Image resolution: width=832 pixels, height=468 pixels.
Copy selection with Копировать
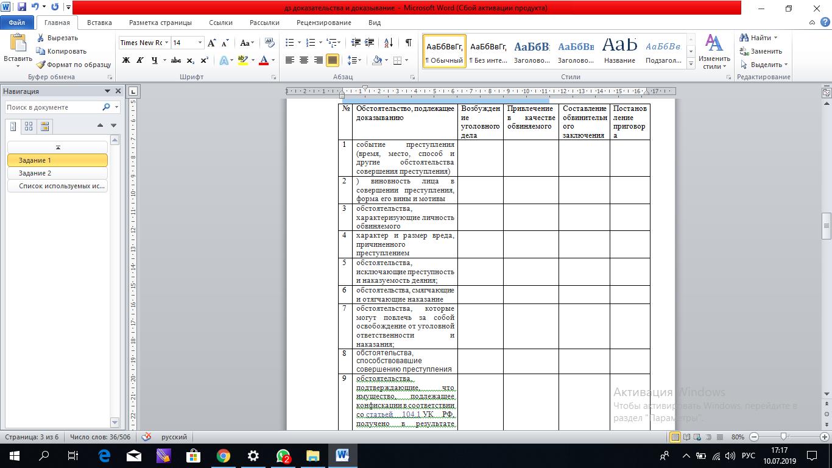tap(61, 51)
